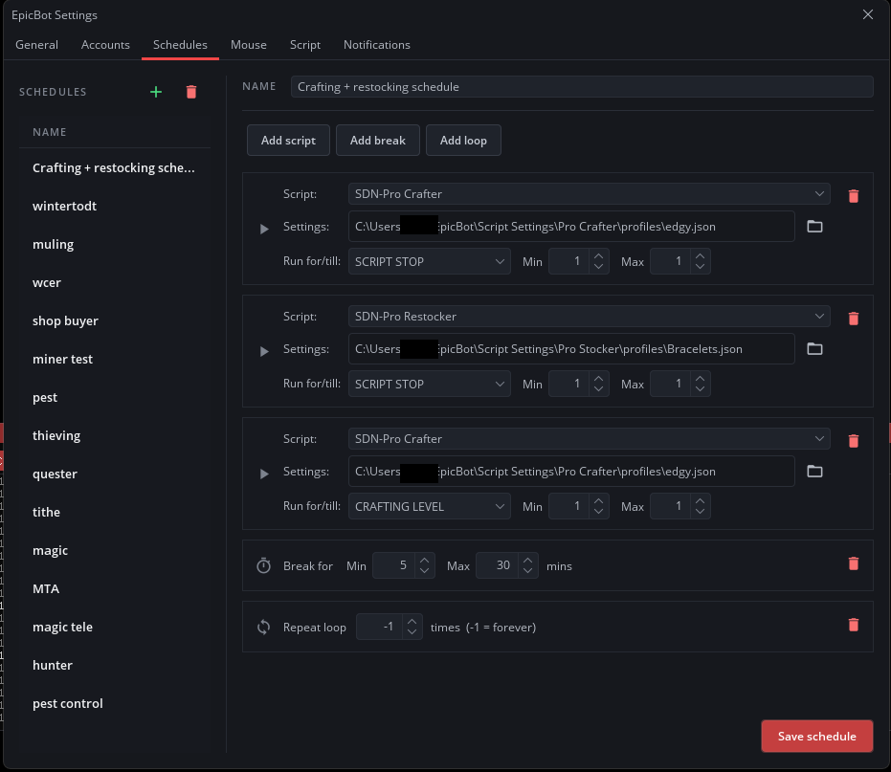Decrease break Max minutes value
Viewport: 891px width, 772px height.
tap(528, 571)
